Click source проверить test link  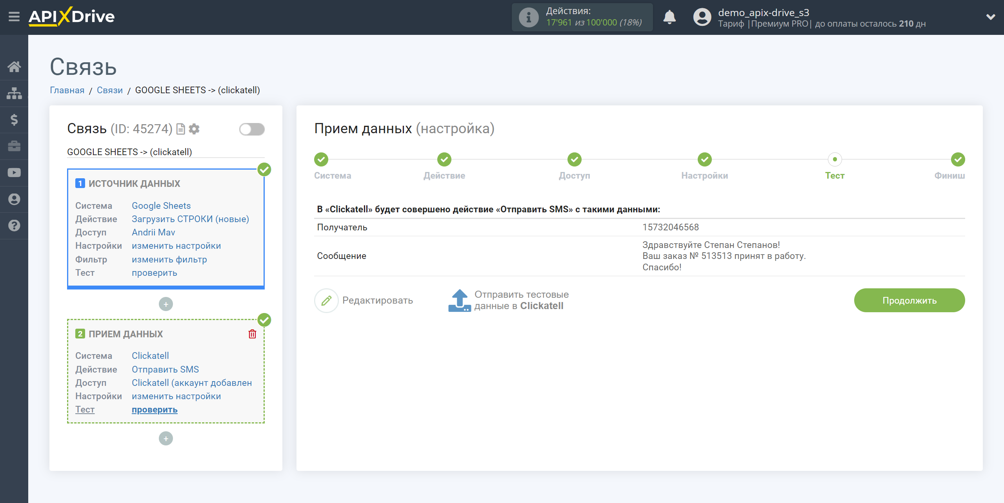point(155,273)
